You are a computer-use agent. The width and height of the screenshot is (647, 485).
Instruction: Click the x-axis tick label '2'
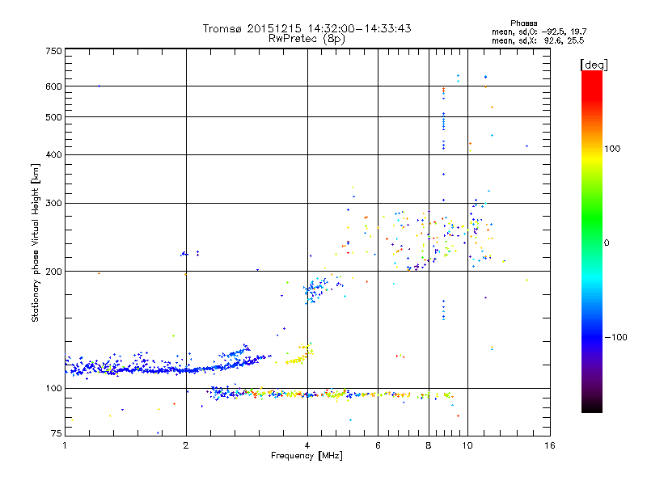tap(186, 445)
